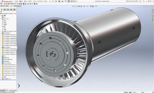Expand the MechanicalSeal folder node

pos(1,63)
